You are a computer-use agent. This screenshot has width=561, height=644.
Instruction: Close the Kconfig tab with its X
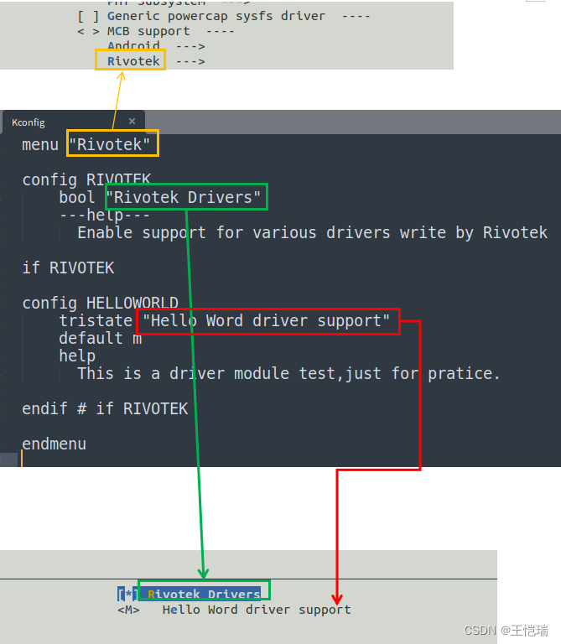click(x=132, y=121)
